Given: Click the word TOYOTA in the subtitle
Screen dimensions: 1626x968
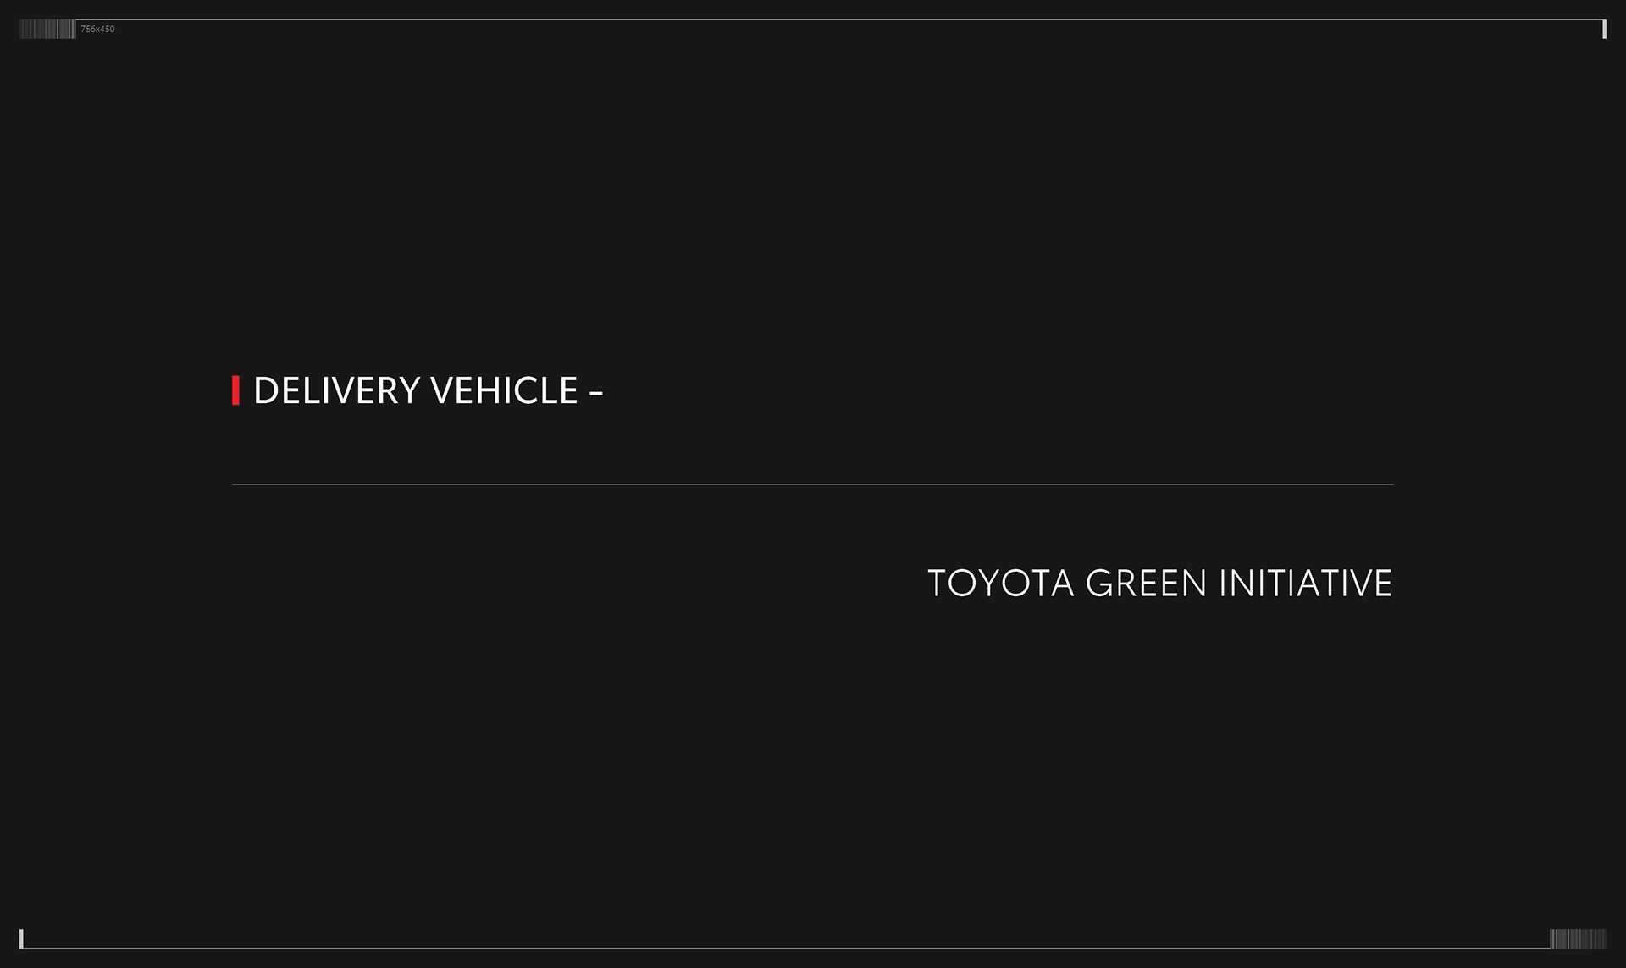Looking at the screenshot, I should click(x=1000, y=584).
